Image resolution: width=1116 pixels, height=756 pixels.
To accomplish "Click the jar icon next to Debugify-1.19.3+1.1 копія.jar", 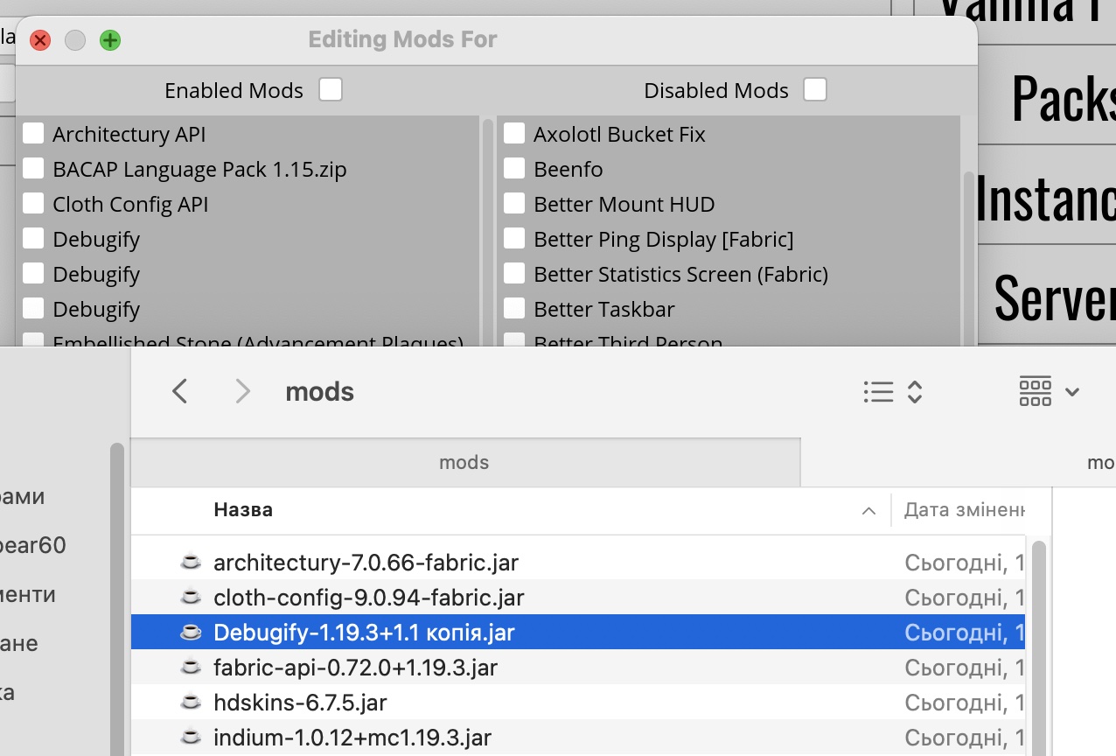I will [191, 632].
